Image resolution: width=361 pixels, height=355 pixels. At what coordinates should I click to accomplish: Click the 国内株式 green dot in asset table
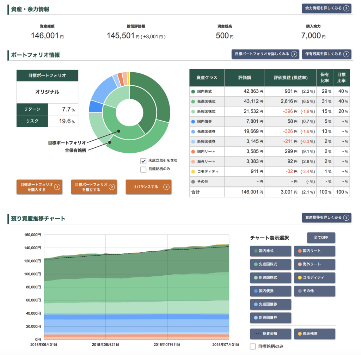click(193, 92)
